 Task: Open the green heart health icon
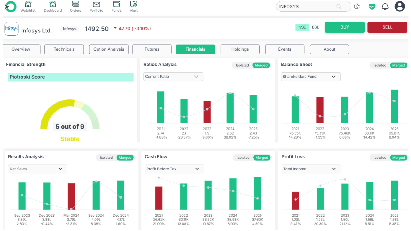372,6
